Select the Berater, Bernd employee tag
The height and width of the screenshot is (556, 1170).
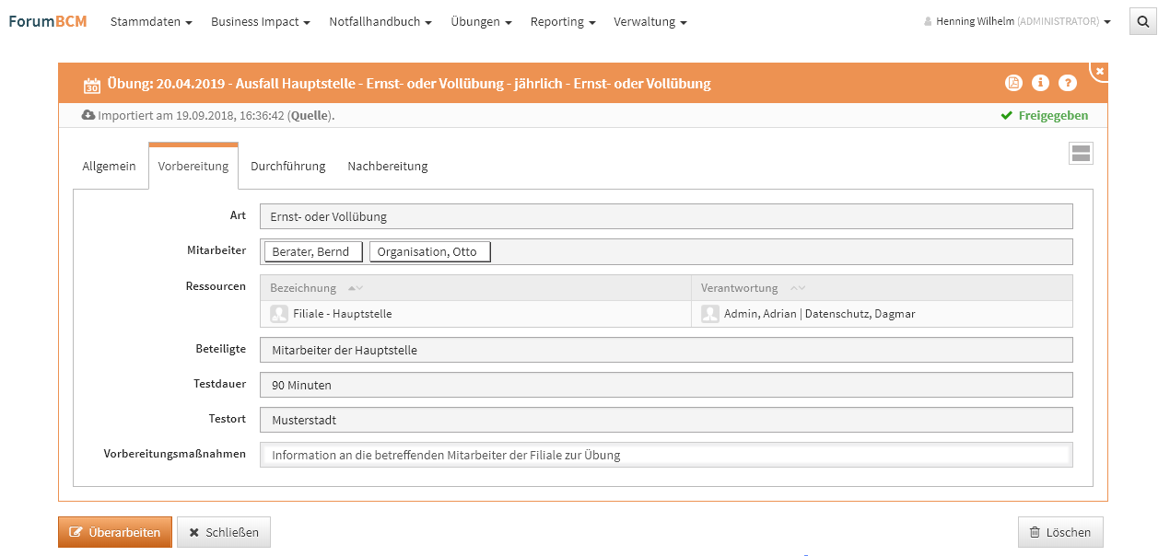click(313, 251)
